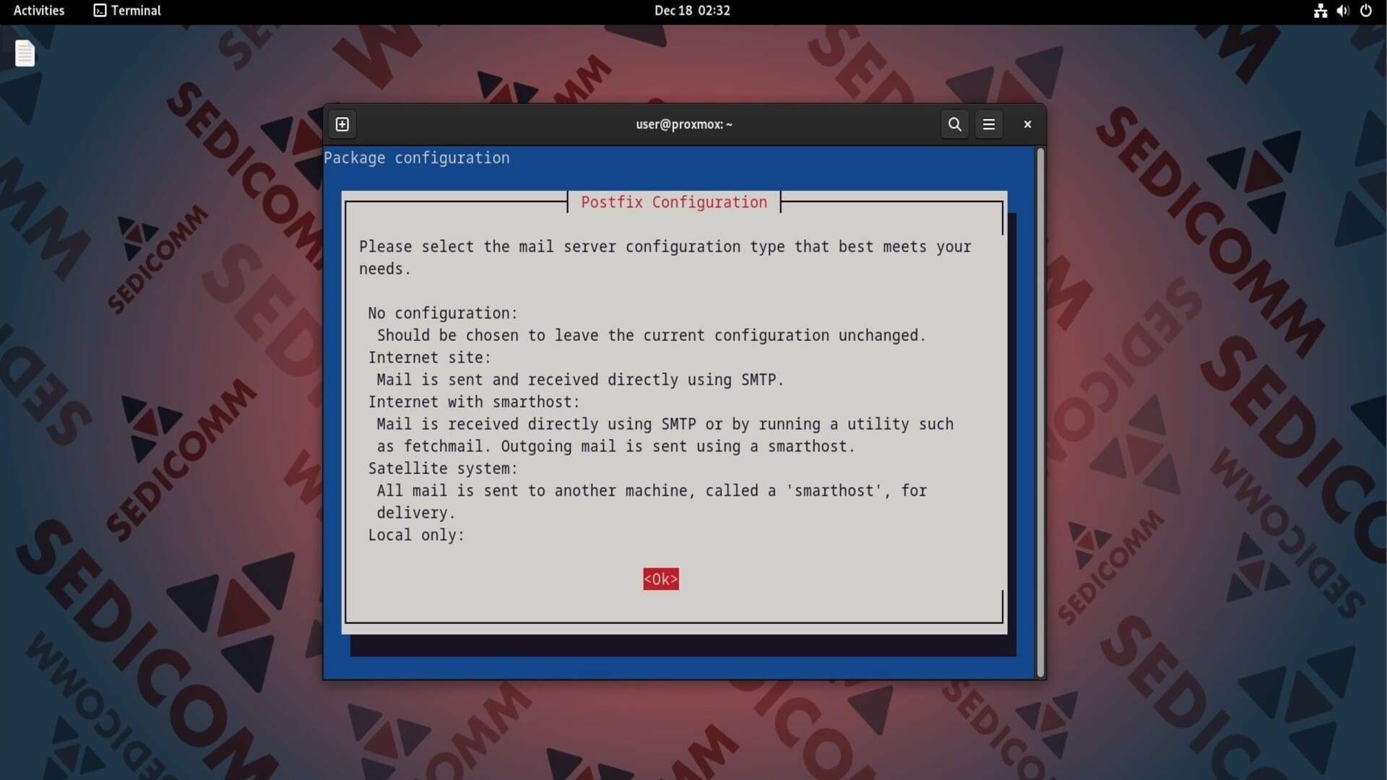Image resolution: width=1387 pixels, height=780 pixels.
Task: Click the terminal search icon
Action: point(954,124)
